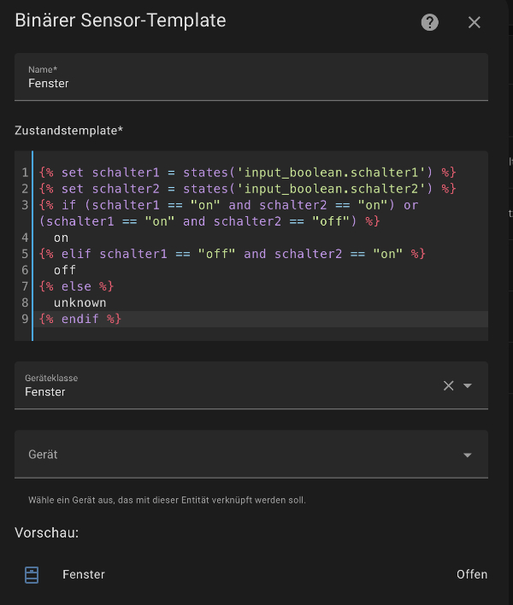Place cursor on the 'set schalter1' code line
The image size is (513, 605).
pos(248,173)
